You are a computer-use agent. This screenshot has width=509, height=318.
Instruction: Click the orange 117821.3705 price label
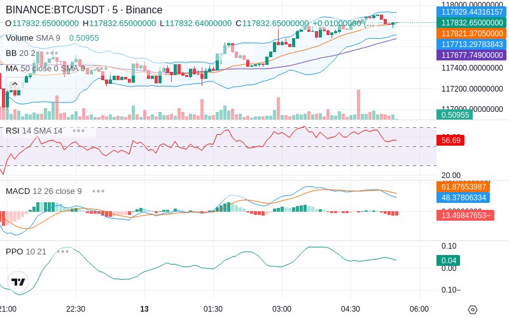472,34
